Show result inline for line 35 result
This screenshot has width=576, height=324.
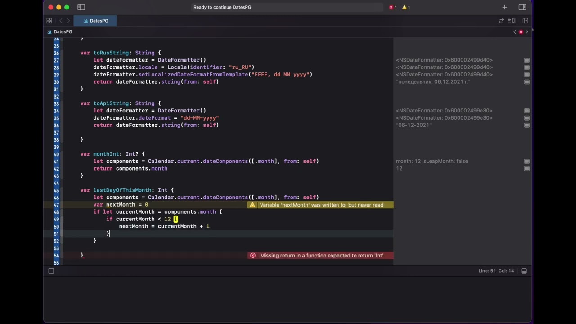(526, 118)
